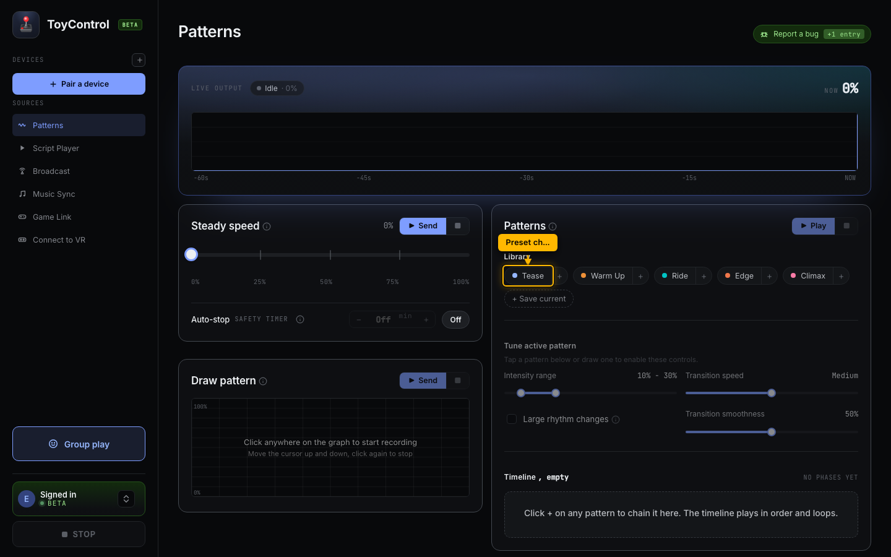Add a device with the plus icon
Screen dimensions: 891x557
pyautogui.click(x=139, y=60)
